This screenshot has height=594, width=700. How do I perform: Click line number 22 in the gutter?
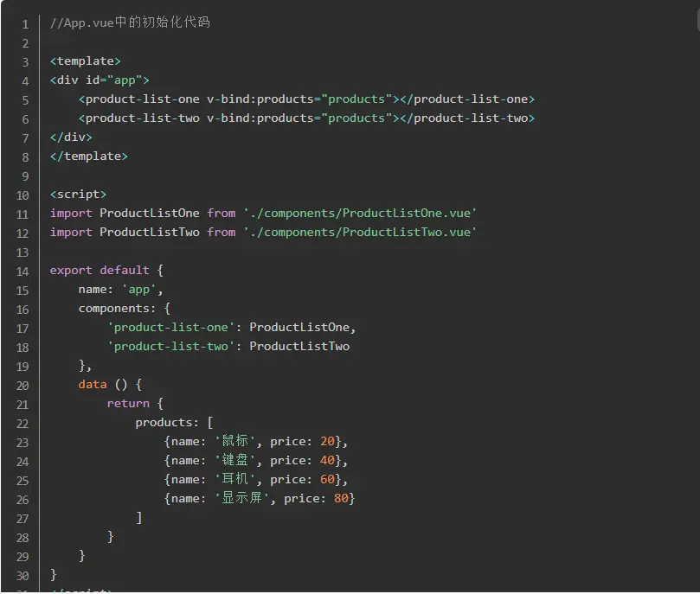[22, 424]
